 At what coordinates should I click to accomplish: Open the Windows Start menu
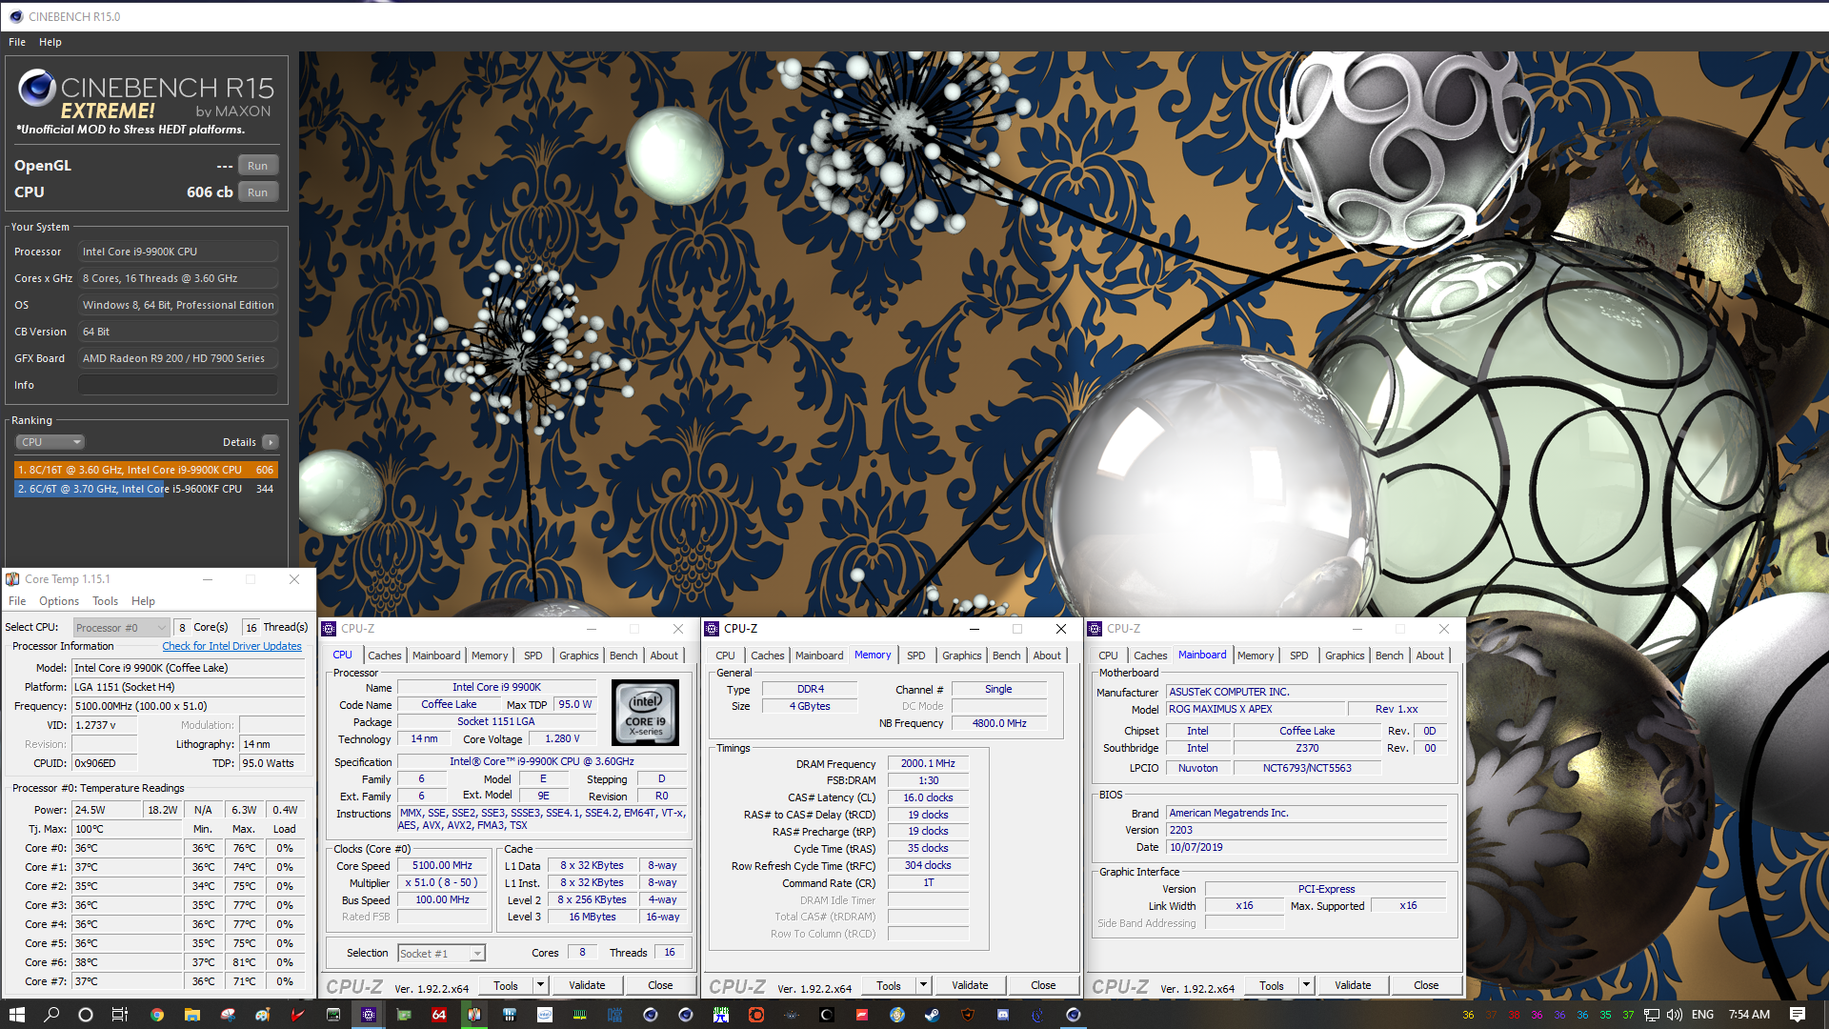[x=16, y=1015]
